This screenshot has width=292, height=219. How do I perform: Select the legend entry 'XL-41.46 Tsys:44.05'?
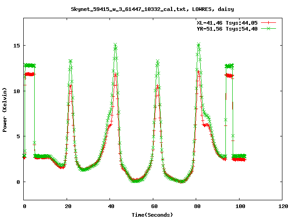click(x=227, y=23)
